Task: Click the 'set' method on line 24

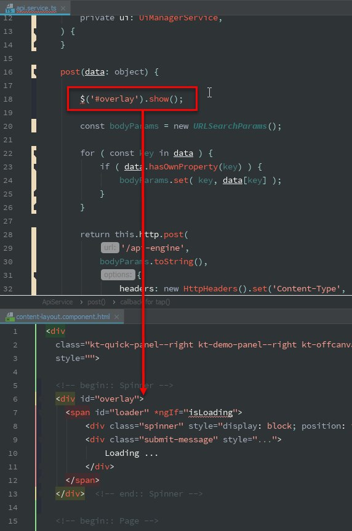Action: (181, 180)
